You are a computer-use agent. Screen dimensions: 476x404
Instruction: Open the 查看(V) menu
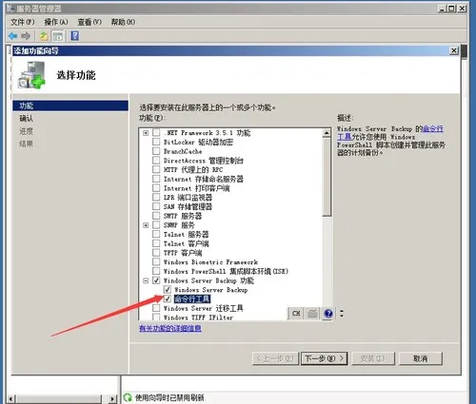click(89, 22)
